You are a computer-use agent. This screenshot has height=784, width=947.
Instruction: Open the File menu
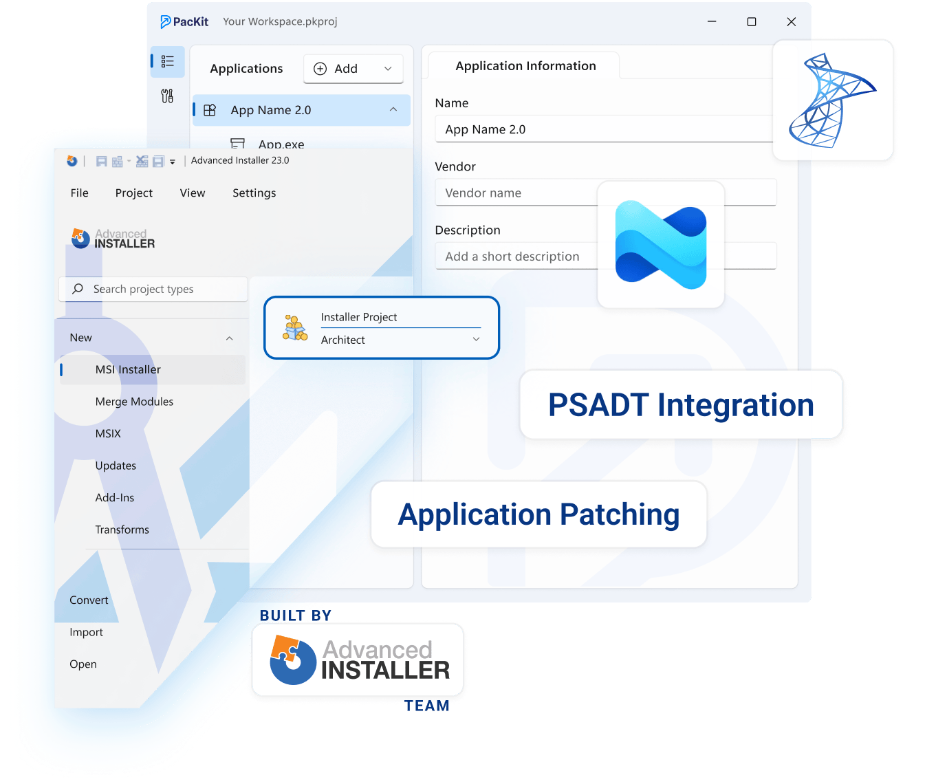pos(79,193)
